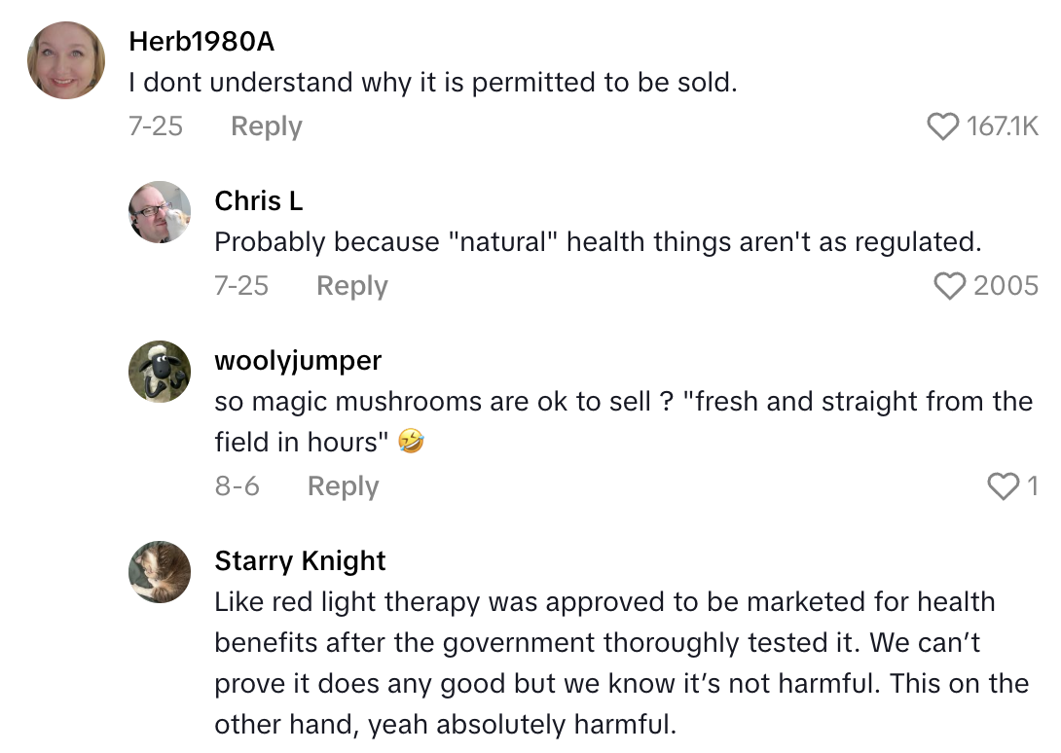Click Starry Knight's cat profile picture
Image resolution: width=1061 pixels, height=753 pixels.
tap(160, 572)
